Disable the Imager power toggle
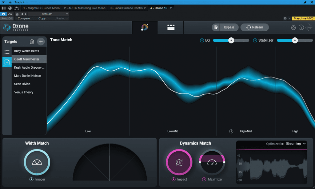Viewport: 315px width, 189px height. pyautogui.click(x=31, y=180)
